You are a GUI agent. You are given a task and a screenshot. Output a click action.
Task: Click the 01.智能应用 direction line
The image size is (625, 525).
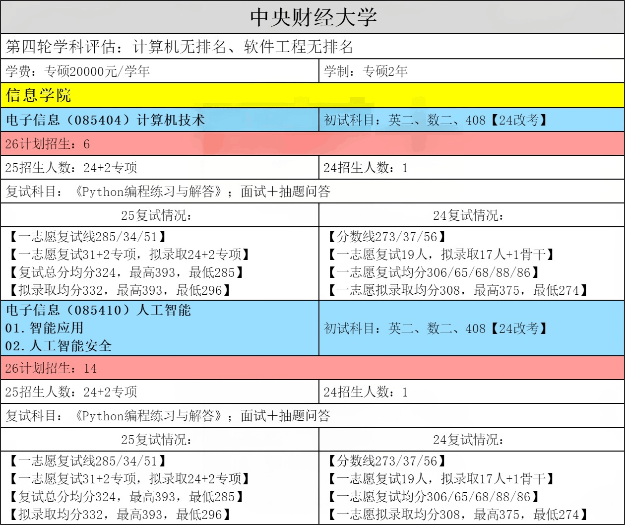[44, 328]
